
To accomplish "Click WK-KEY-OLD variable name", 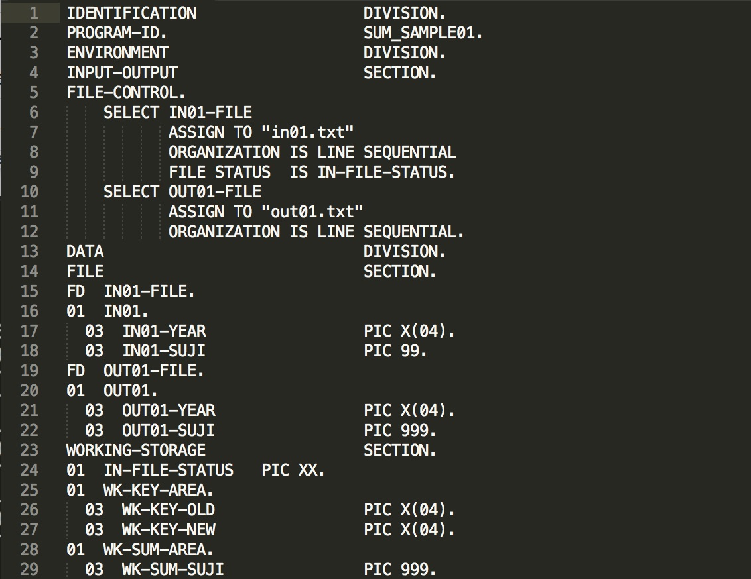I will click(x=169, y=509).
